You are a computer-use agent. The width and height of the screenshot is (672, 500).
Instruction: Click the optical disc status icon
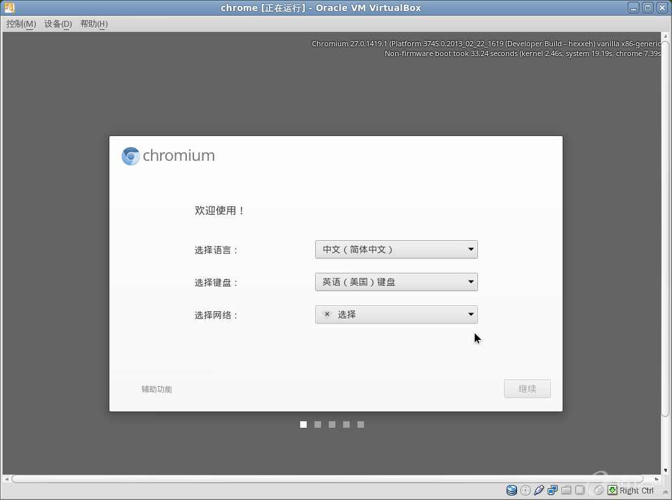click(x=525, y=490)
